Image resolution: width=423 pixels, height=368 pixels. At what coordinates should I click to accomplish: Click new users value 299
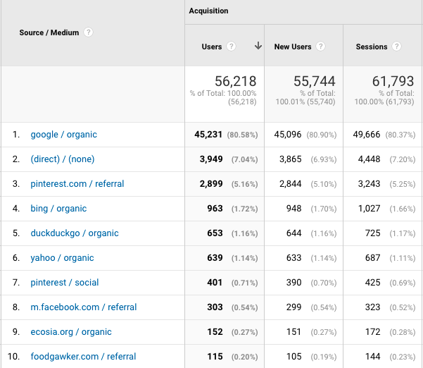pos(293,307)
